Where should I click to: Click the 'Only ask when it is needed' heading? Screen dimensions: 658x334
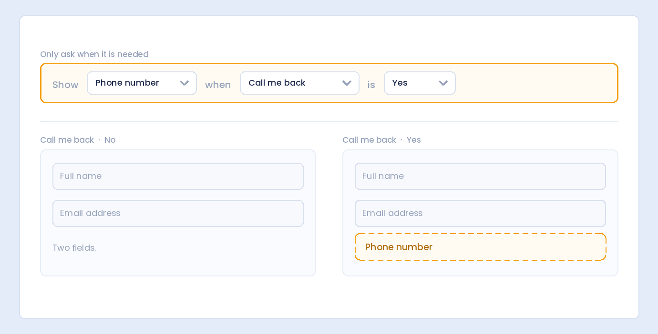click(x=94, y=54)
